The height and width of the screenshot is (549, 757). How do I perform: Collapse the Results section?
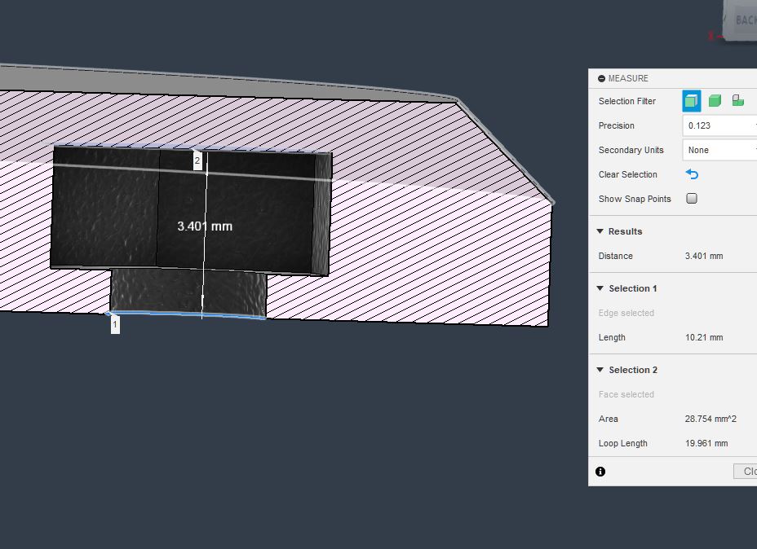click(x=600, y=231)
